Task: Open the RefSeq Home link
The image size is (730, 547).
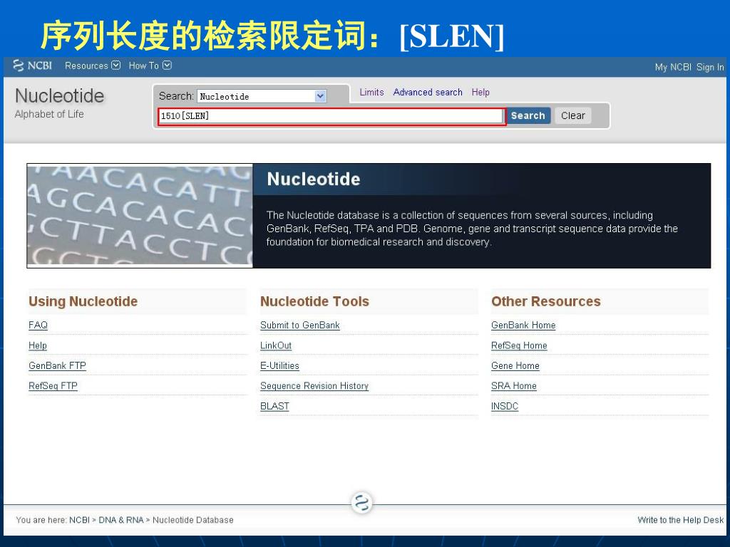Action: coord(519,345)
